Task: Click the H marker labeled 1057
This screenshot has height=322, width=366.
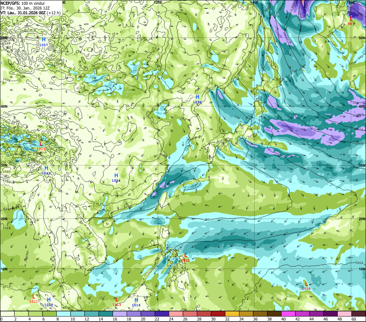Action: 44,40
